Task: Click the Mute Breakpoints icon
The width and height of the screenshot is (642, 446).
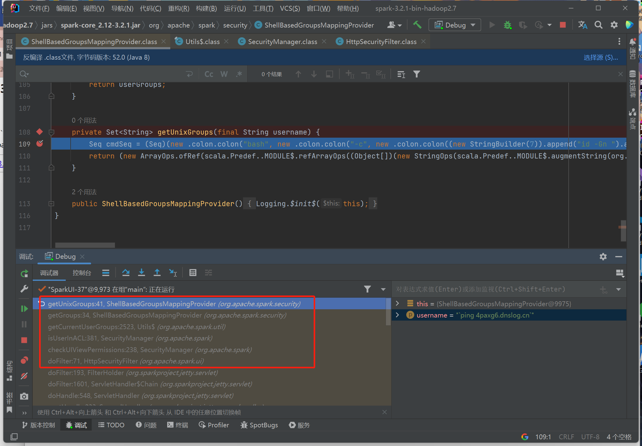Action: 24,376
